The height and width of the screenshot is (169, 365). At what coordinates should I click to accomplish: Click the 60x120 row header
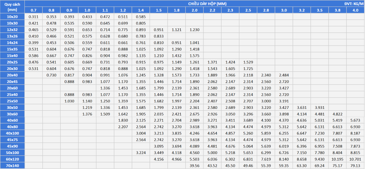[12, 159]
